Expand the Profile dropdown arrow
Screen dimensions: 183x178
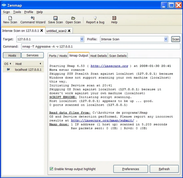pyautogui.click(x=166, y=39)
